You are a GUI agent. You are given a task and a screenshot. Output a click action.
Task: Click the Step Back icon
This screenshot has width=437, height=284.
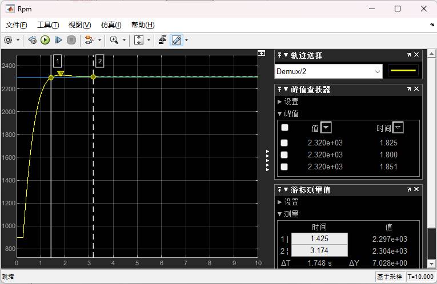[x=33, y=40]
